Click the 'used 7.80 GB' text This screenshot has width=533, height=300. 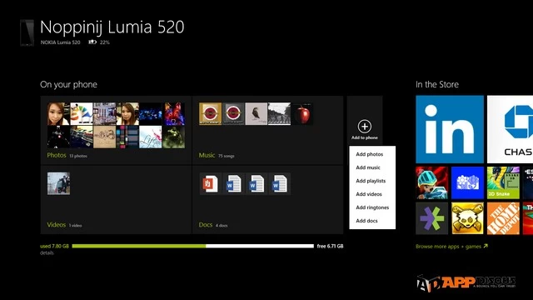[x=54, y=246]
